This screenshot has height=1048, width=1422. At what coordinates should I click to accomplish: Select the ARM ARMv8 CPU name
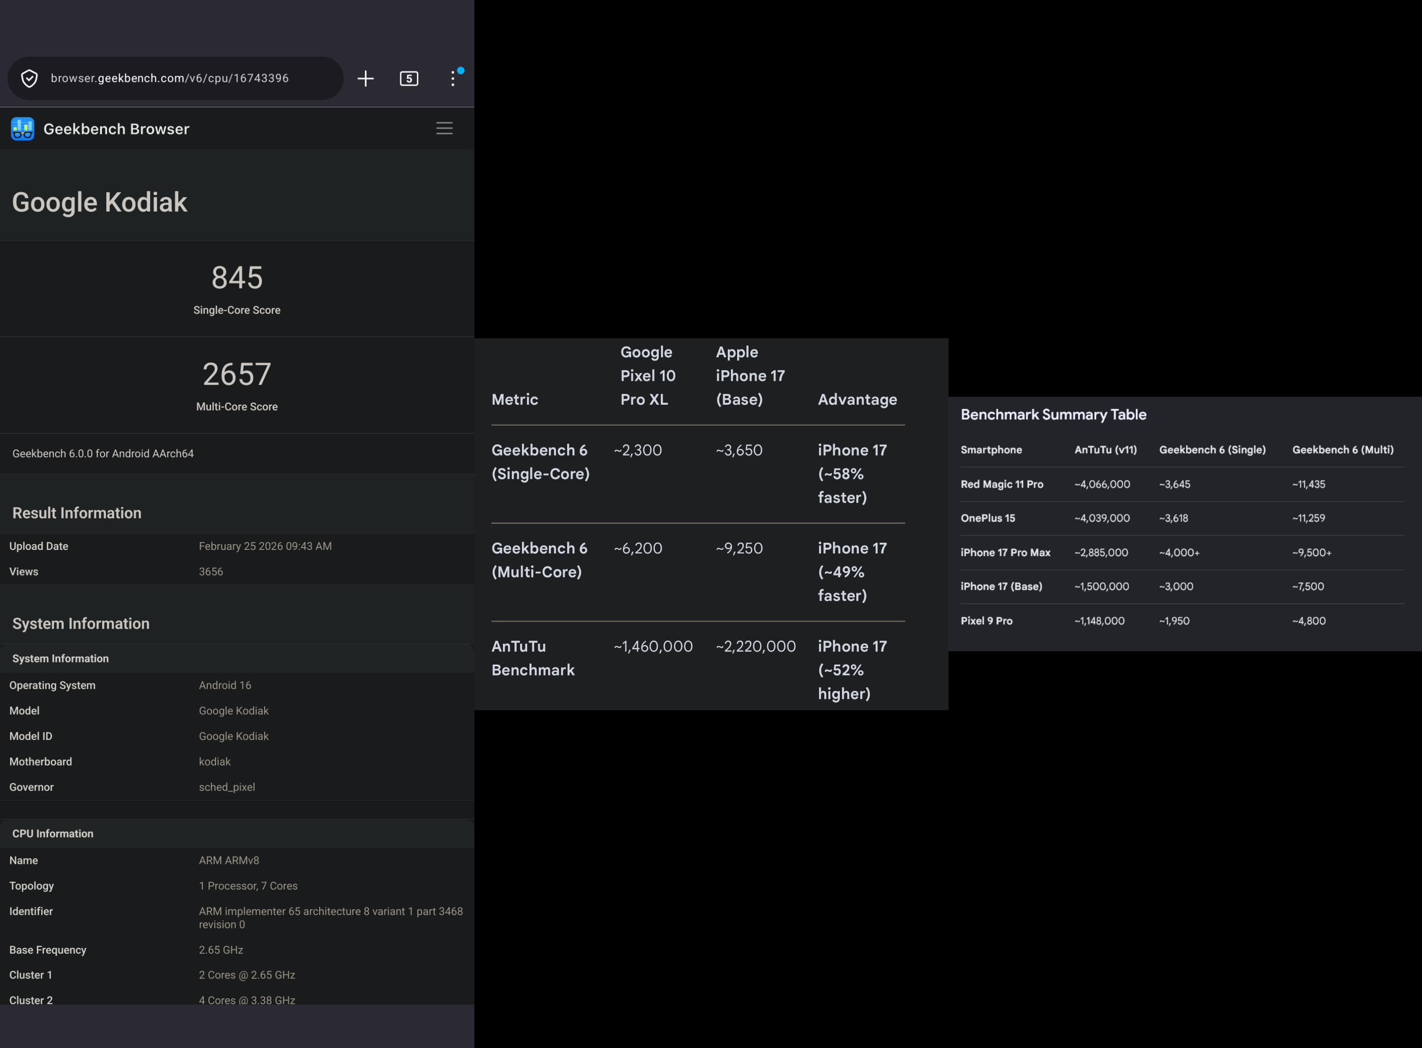(229, 860)
